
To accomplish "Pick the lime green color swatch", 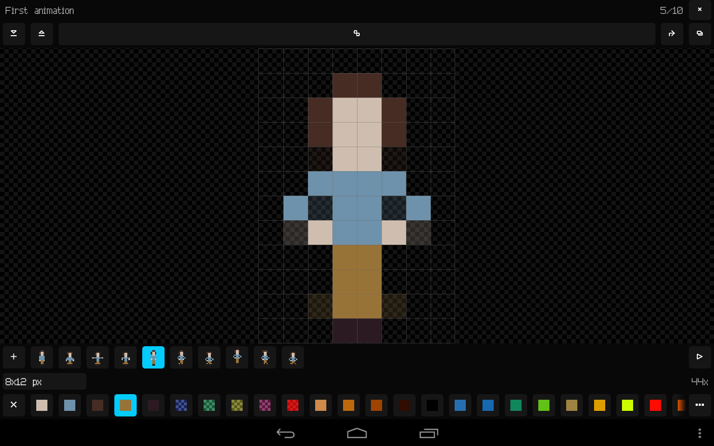I will (x=544, y=405).
